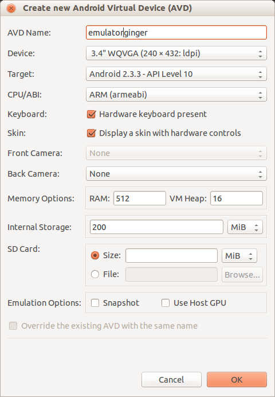Screen dimensions: 275x397
Task: Uncheck Hardware keyboard present
Action: coord(91,114)
